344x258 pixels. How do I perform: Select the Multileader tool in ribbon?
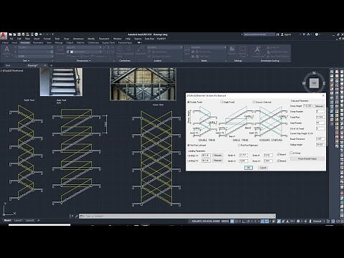point(140,51)
